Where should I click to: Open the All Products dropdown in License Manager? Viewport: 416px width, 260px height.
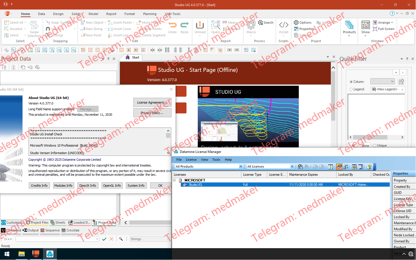241,167
